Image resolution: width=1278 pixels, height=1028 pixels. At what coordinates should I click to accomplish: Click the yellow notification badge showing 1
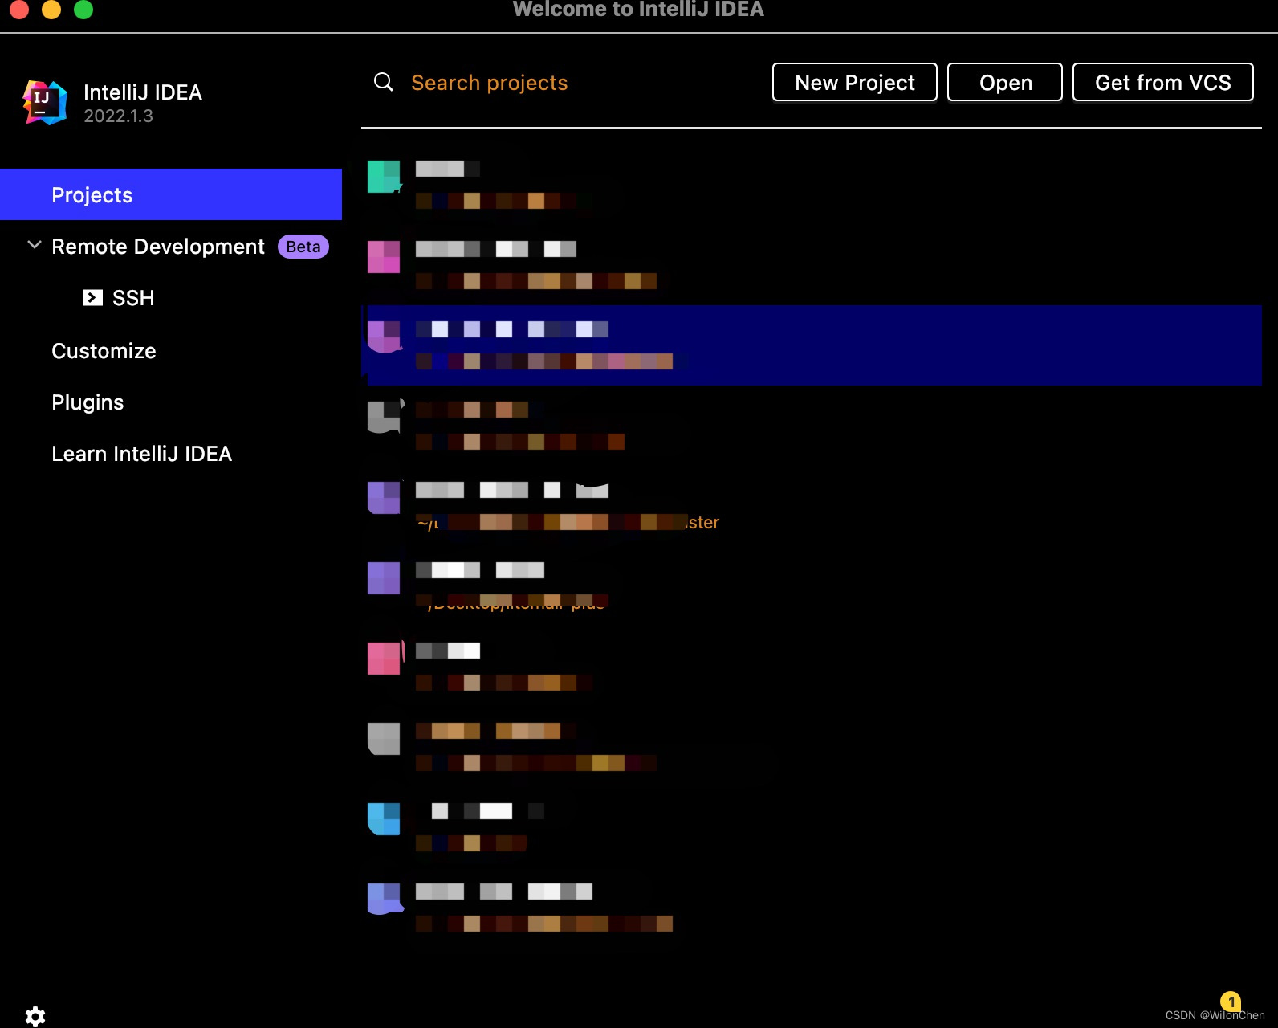pos(1231,1001)
